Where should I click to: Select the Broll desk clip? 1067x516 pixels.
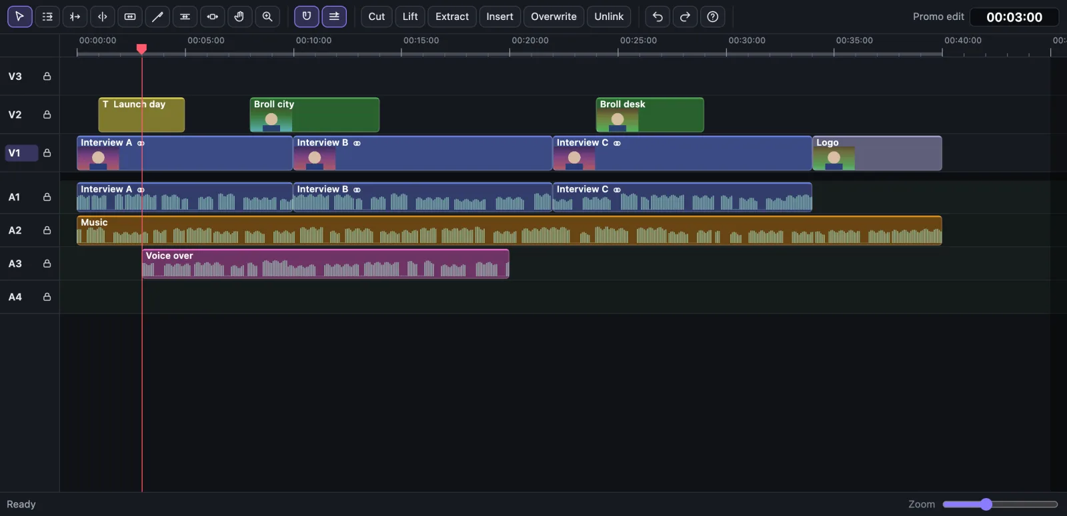[x=650, y=115]
